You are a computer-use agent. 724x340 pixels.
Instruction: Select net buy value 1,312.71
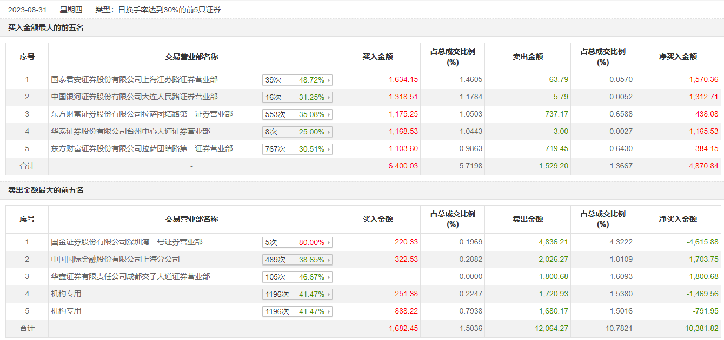coord(703,97)
